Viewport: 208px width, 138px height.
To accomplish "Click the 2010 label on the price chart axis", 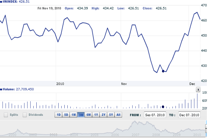I will [x=60, y=84].
